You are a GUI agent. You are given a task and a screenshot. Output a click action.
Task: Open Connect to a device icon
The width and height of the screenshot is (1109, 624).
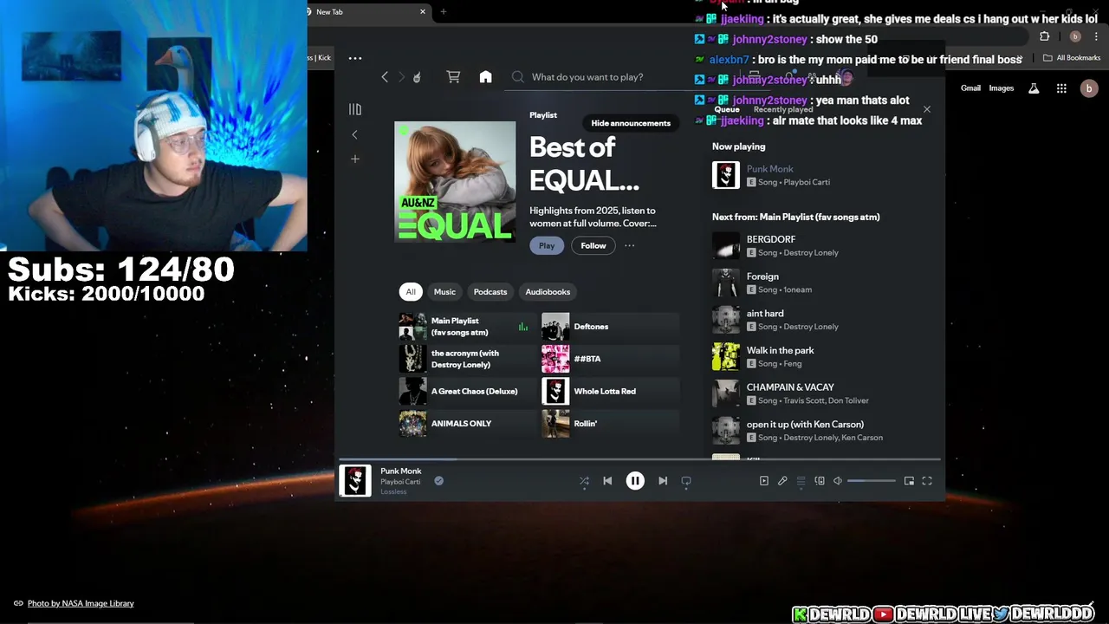[x=820, y=481]
